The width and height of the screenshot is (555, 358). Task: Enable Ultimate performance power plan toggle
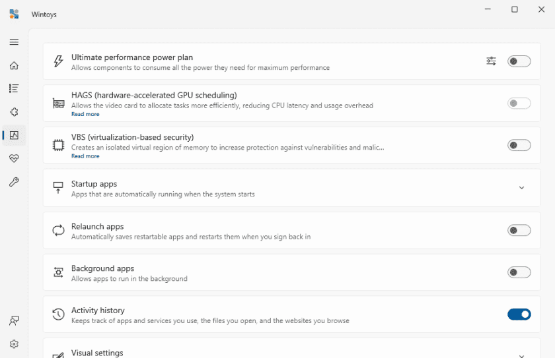point(519,61)
